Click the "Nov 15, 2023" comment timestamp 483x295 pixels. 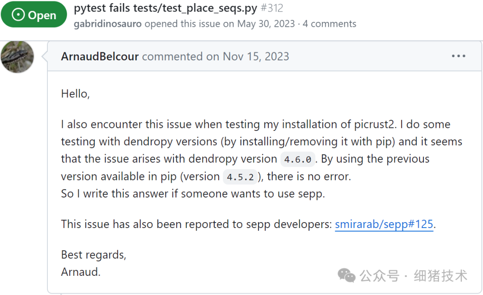(256, 56)
